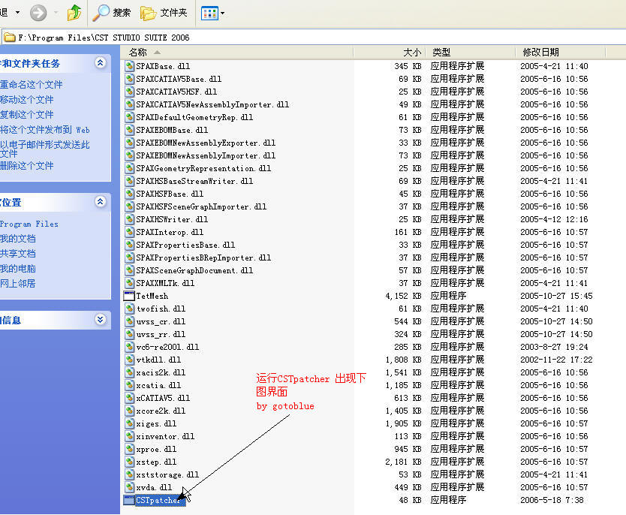This screenshot has width=626, height=515.
Task: Expand the Details (信息) panel
Action: pyautogui.click(x=101, y=319)
